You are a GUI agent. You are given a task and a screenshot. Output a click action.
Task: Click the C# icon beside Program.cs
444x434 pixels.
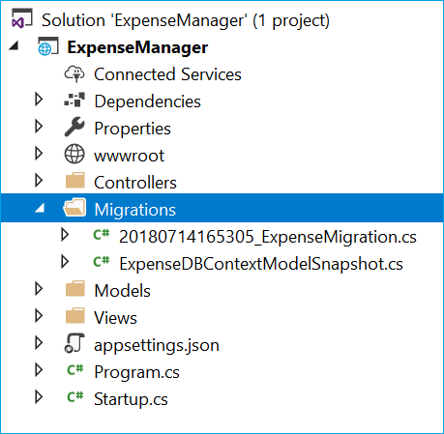[75, 370]
